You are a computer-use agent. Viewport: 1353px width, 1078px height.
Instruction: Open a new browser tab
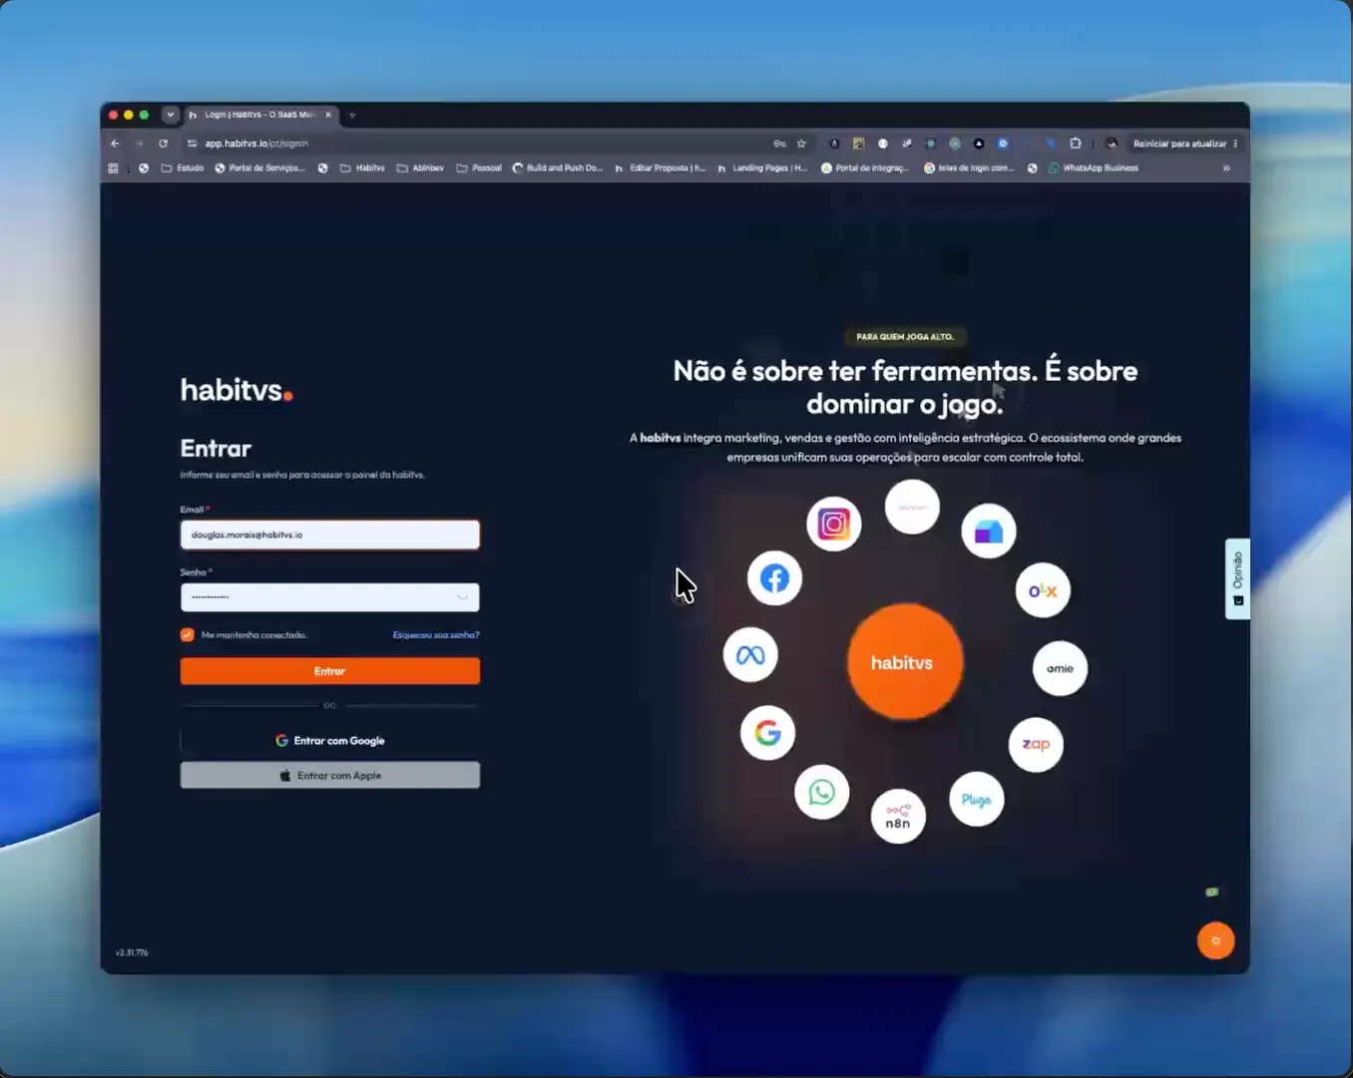click(x=352, y=115)
